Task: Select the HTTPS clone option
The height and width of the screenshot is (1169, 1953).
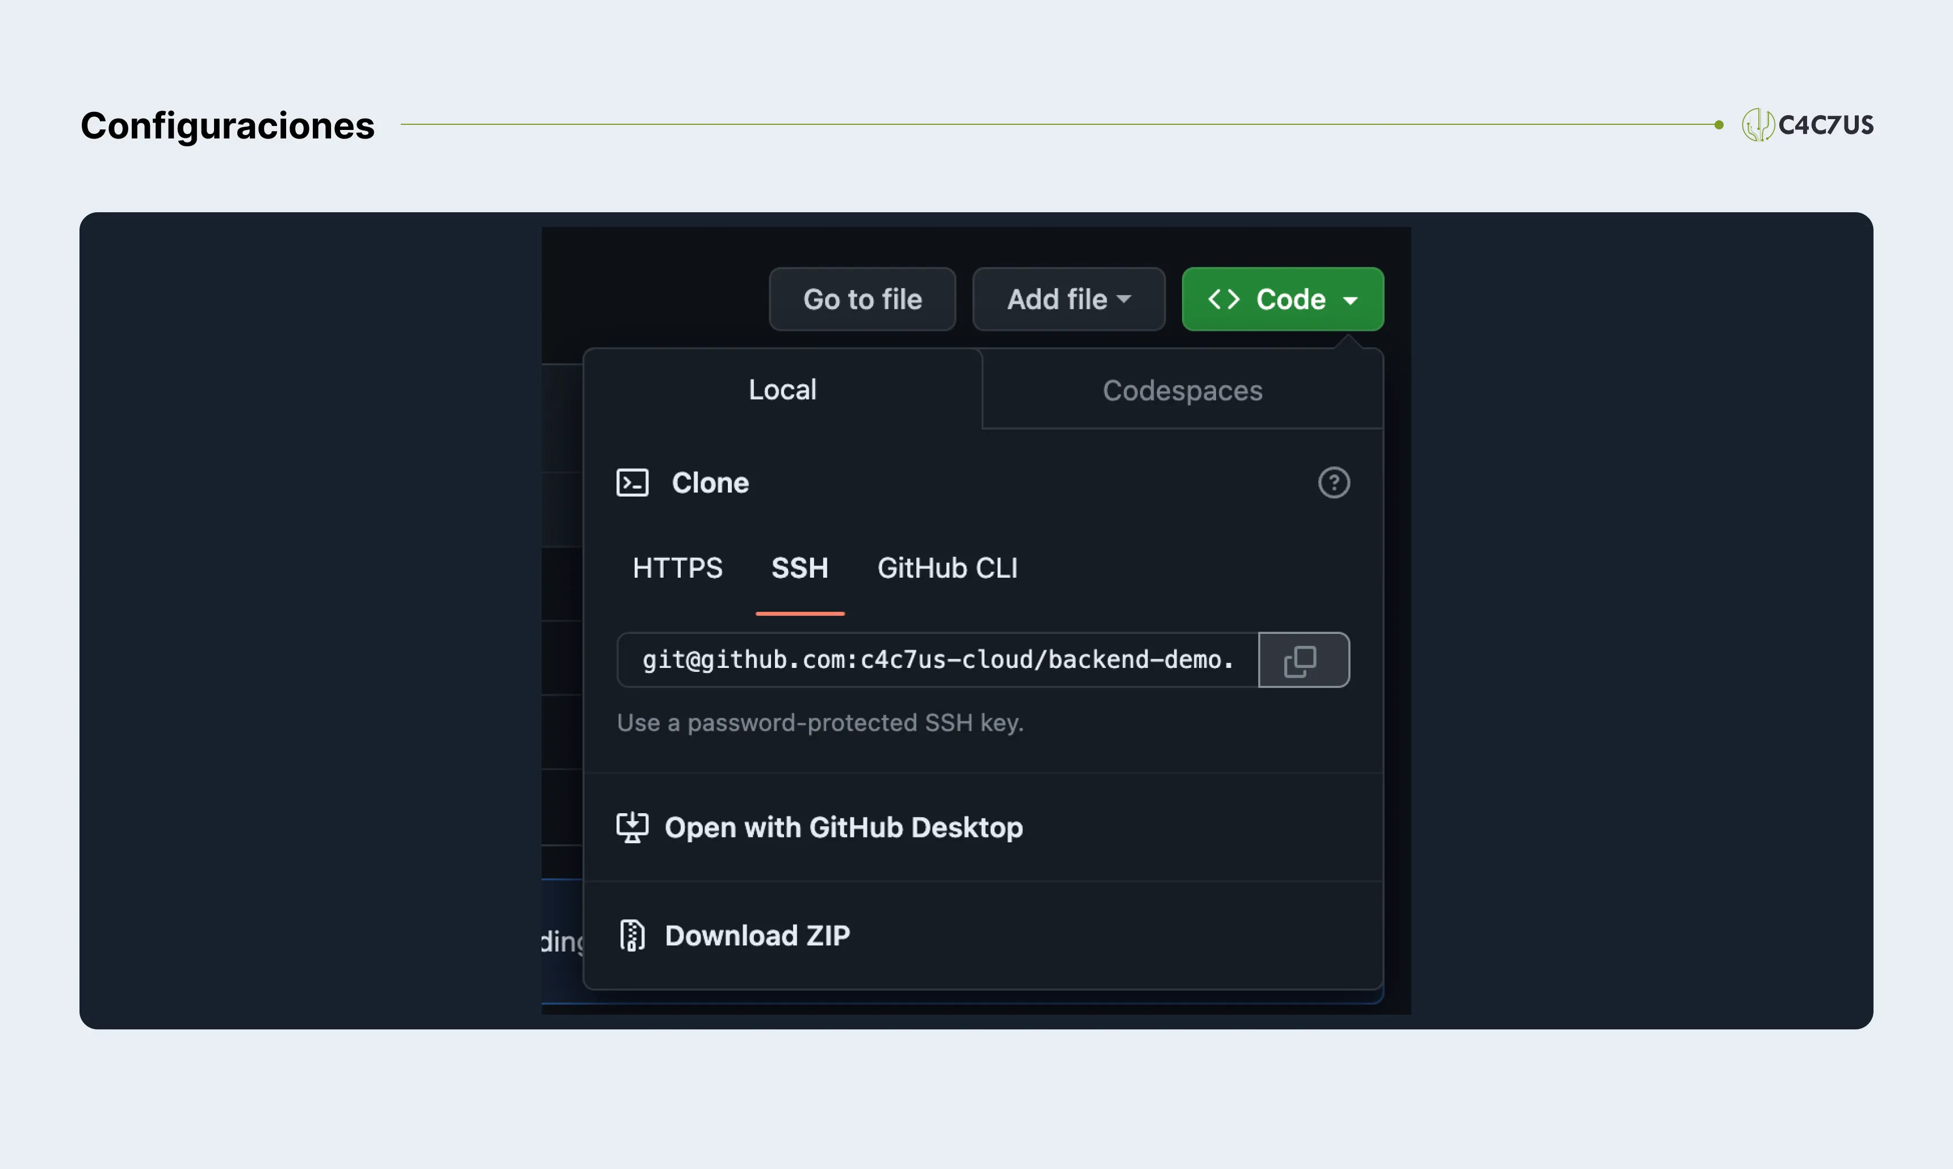Action: pos(677,568)
